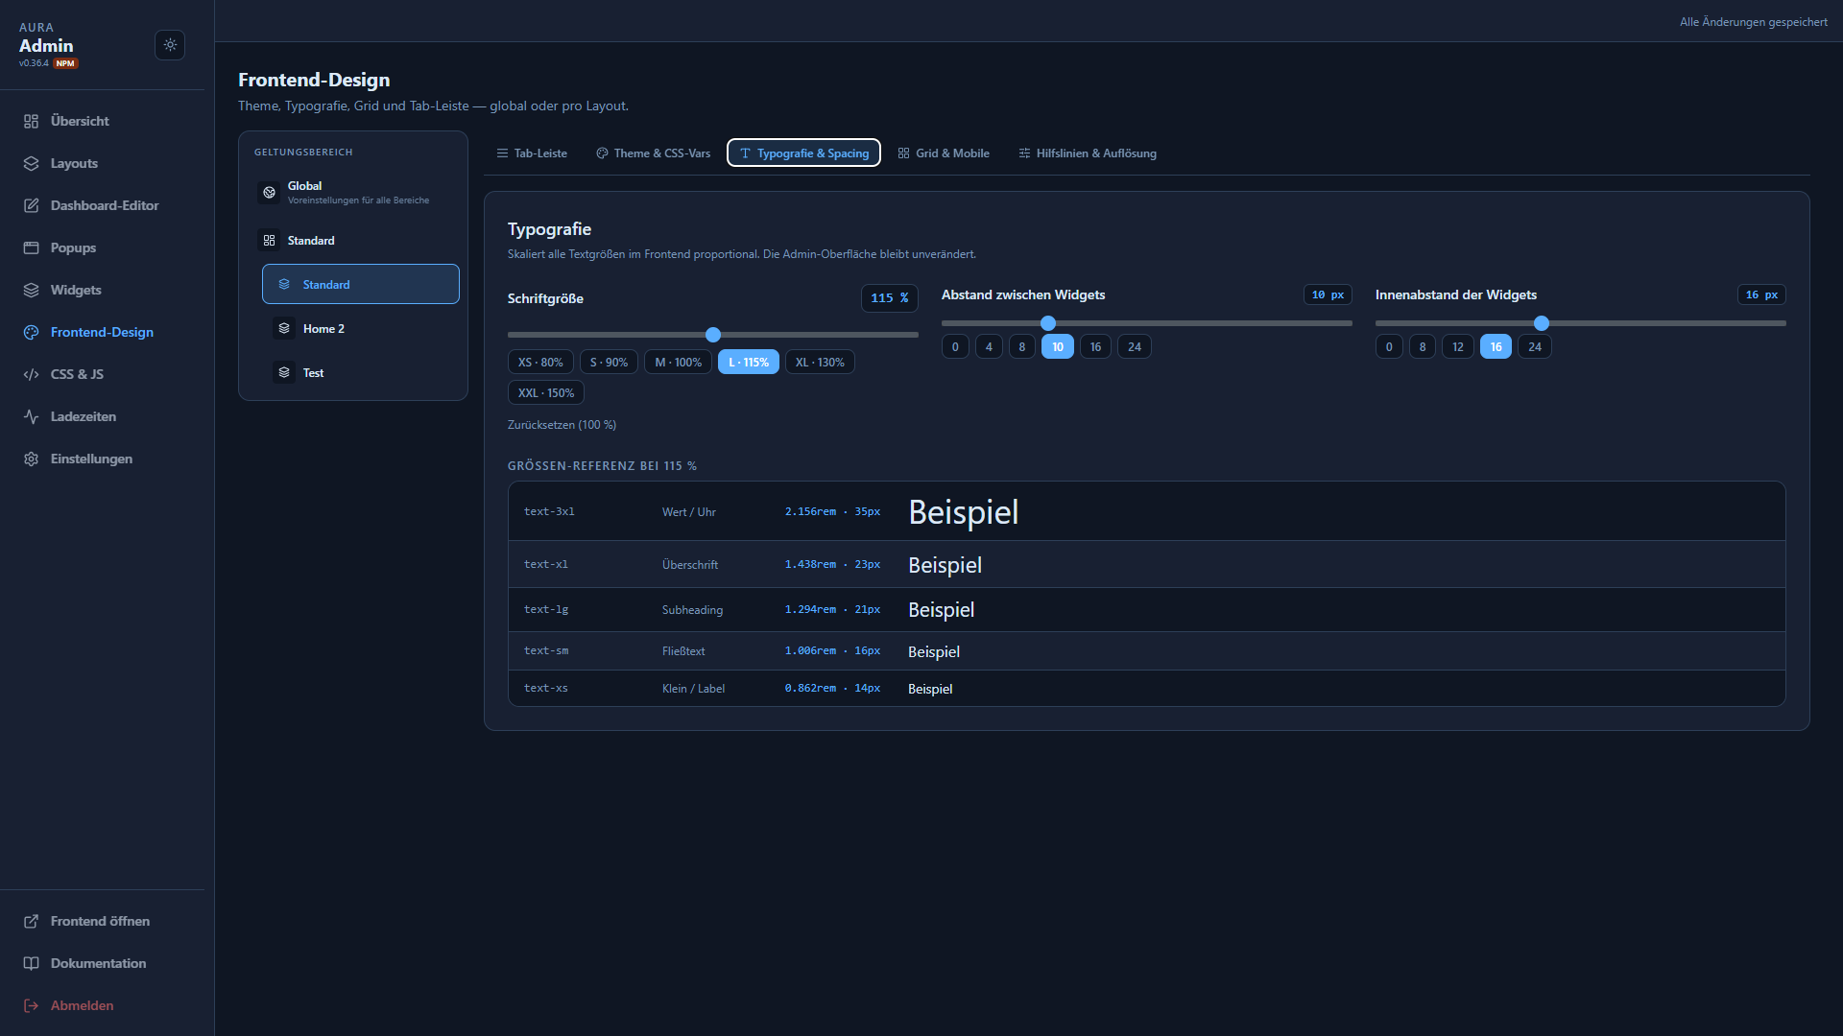The image size is (1843, 1036).
Task: Click the Frontend-Design palette icon
Action: 31,332
